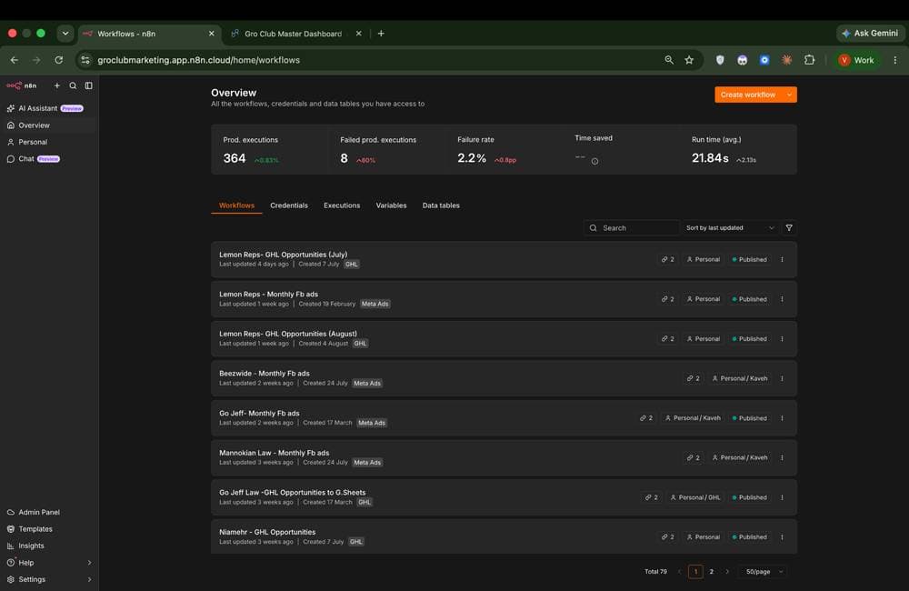Open search via sidebar magnifier icon
Screen dimensions: 909x591
[73, 85]
